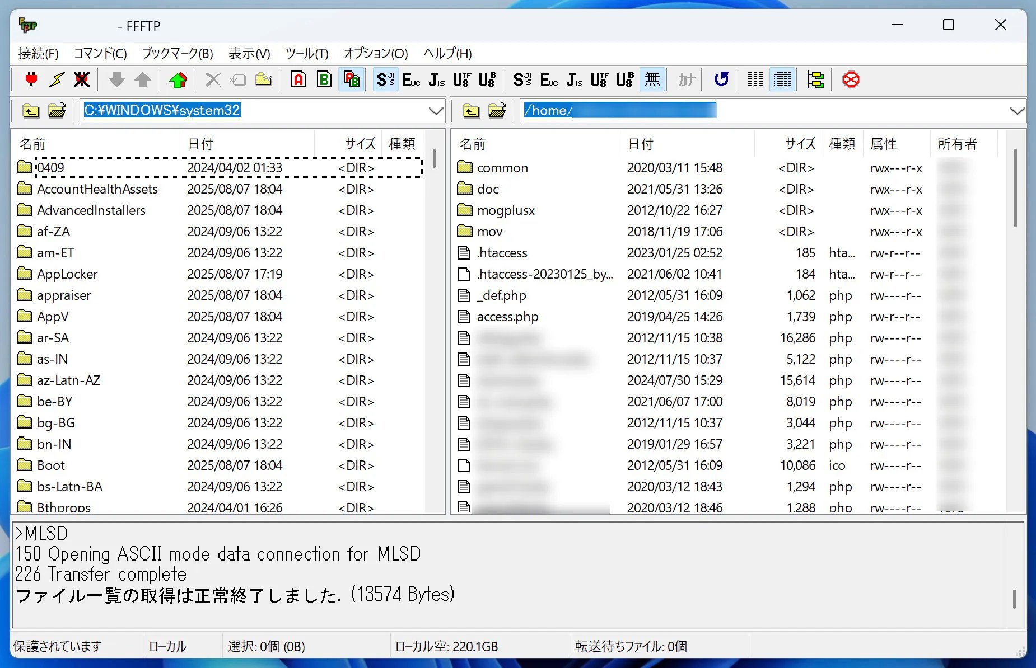
Task: Switch to details view display mode
Action: [782, 79]
